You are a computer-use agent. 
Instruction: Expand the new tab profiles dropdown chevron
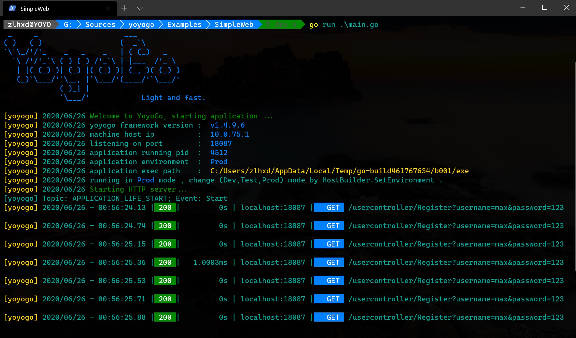point(140,8)
